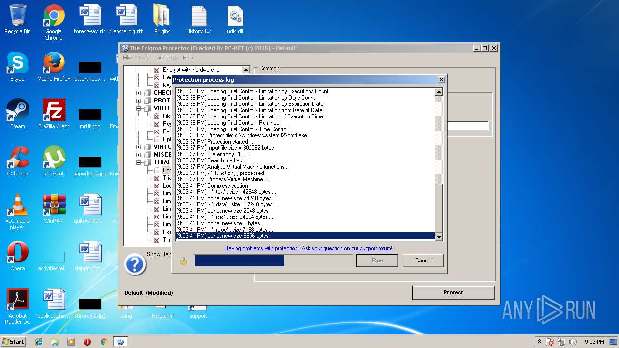Click the Cancel button in process log
This screenshot has width=619, height=348.
coord(423,261)
